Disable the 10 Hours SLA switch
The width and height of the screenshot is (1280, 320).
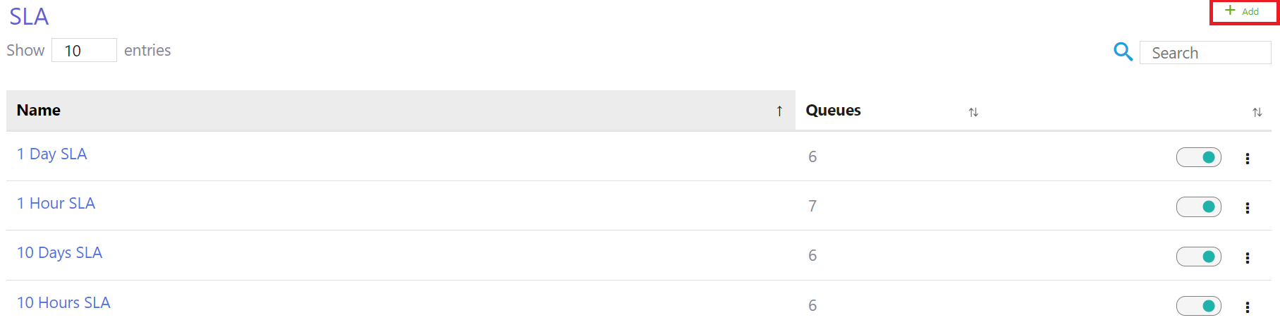[x=1198, y=306]
